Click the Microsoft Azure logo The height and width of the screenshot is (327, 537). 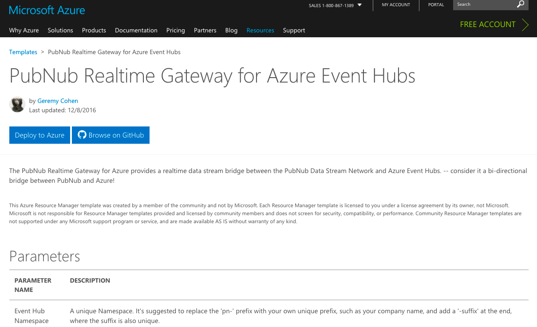pyautogui.click(x=46, y=10)
